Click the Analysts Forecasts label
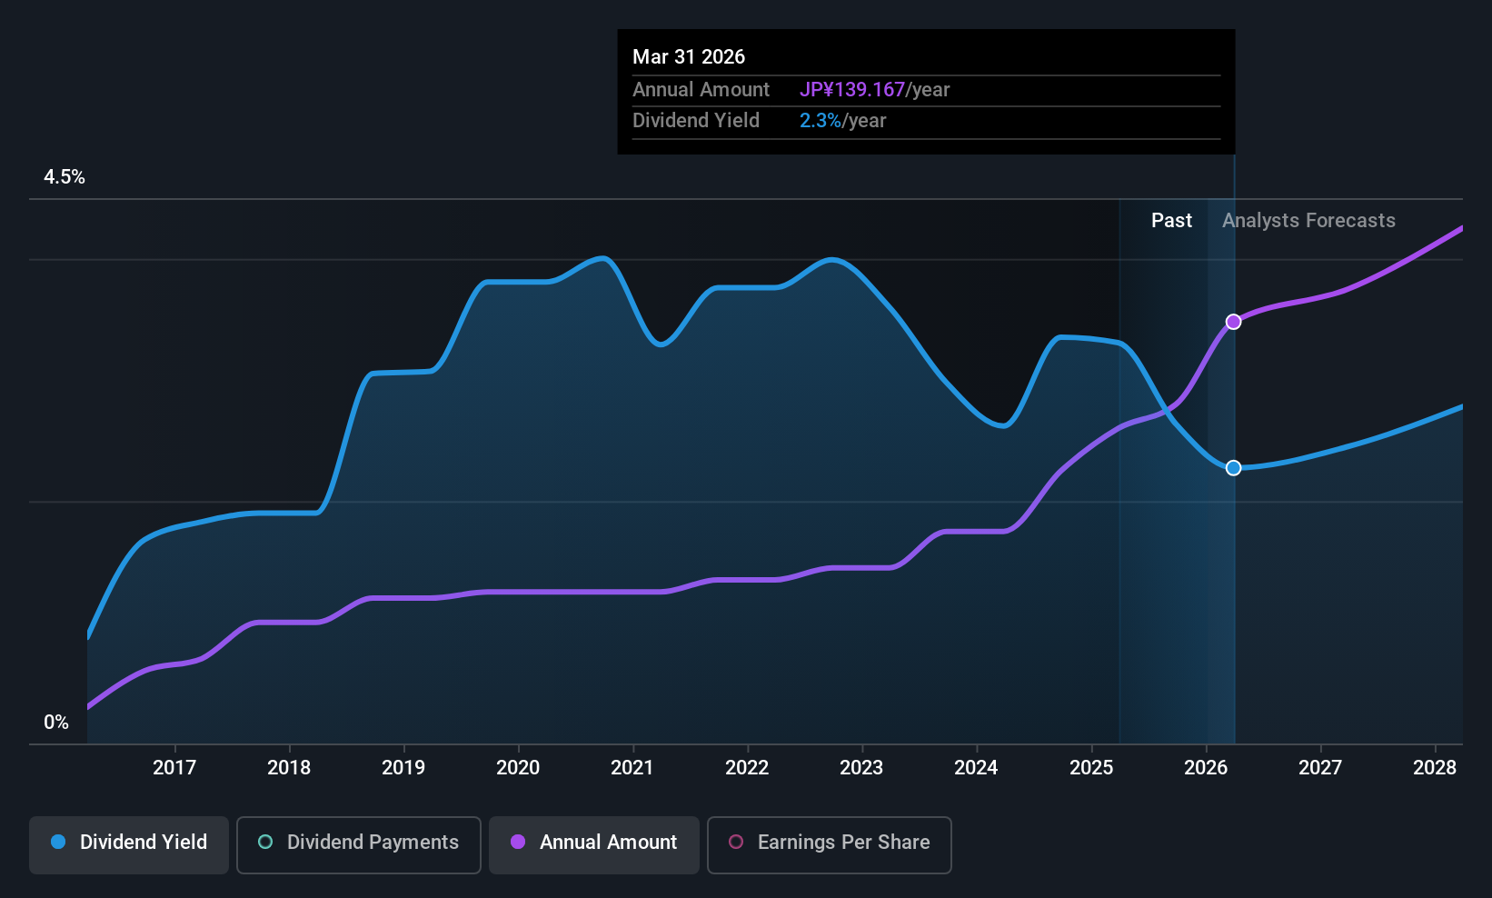Viewport: 1492px width, 898px height. pyautogui.click(x=1308, y=220)
